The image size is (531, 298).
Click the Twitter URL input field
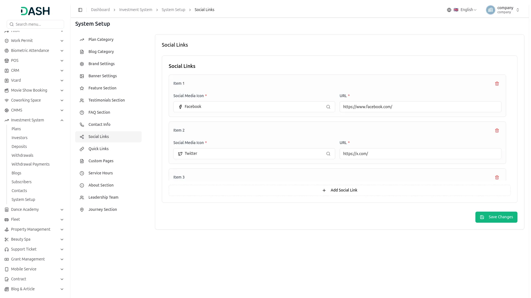pyautogui.click(x=420, y=154)
